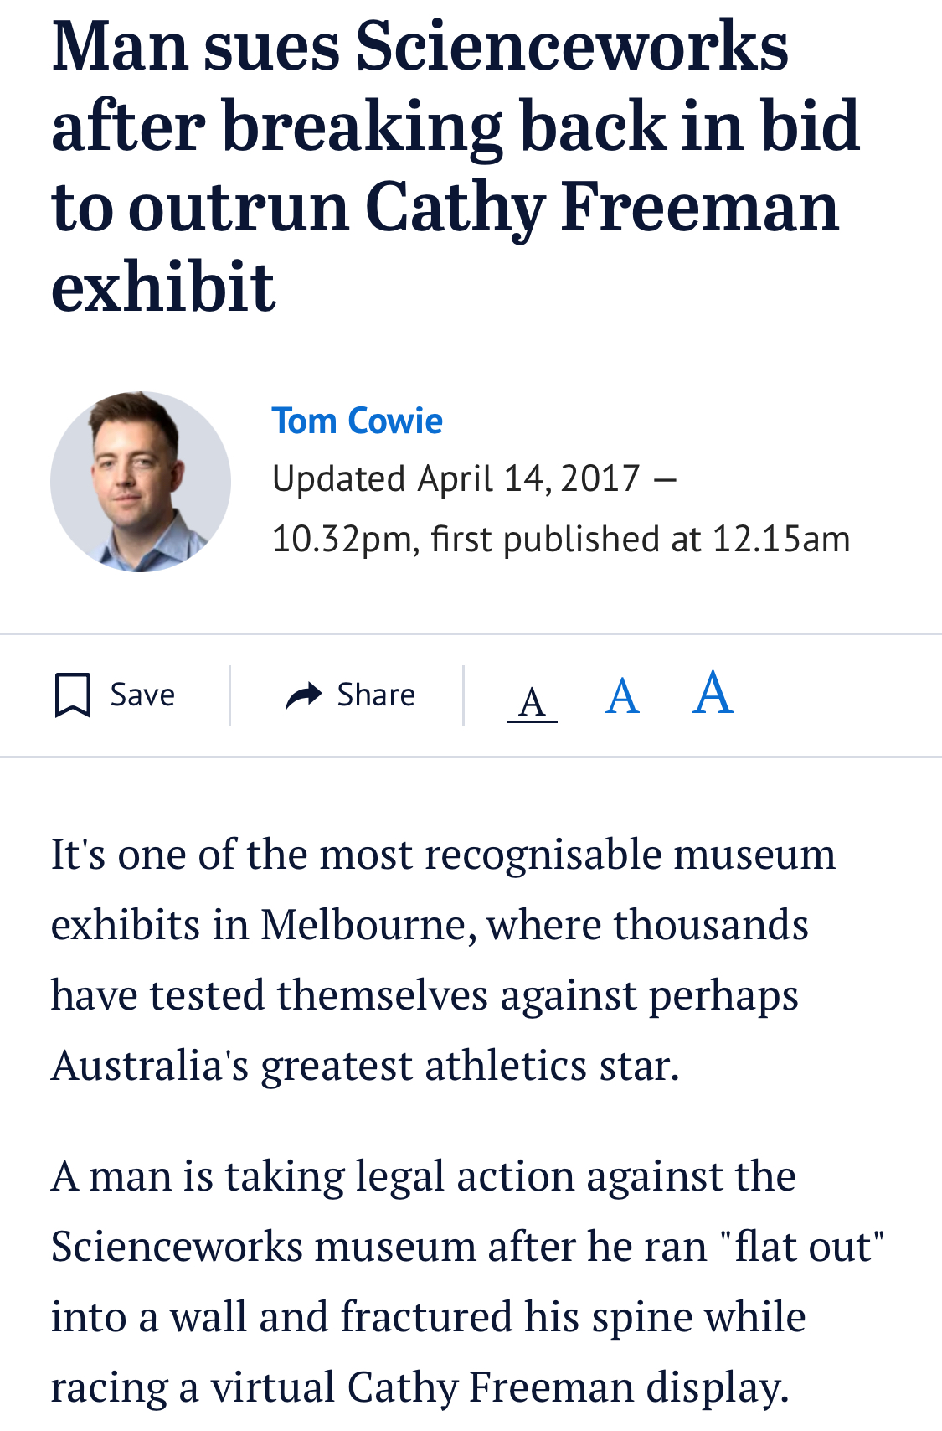
Task: Click the 'first published at 12.15am' text
Action: pyautogui.click(x=640, y=539)
